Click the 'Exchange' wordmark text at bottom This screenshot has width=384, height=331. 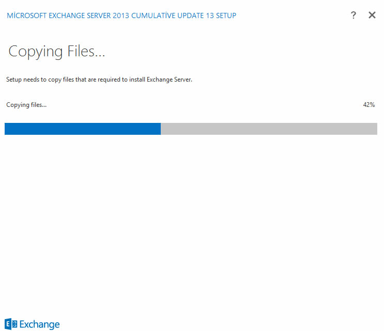tap(39, 325)
